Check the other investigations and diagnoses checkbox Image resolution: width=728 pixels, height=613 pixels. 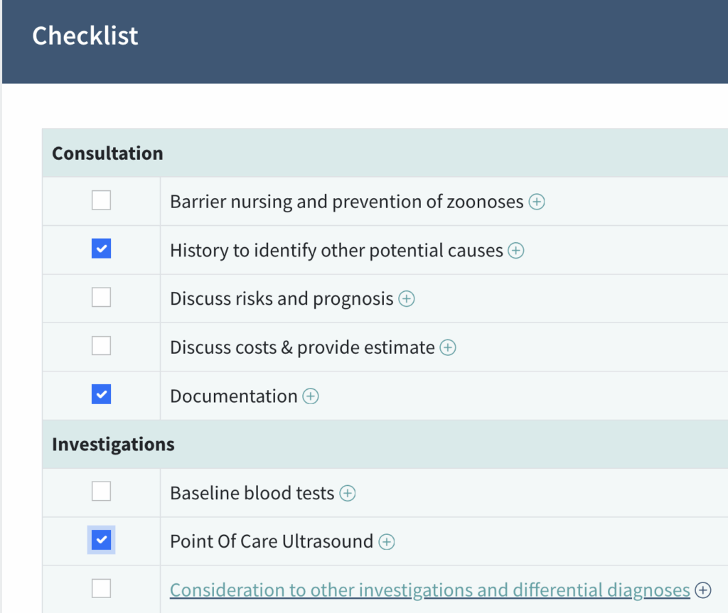pos(102,588)
